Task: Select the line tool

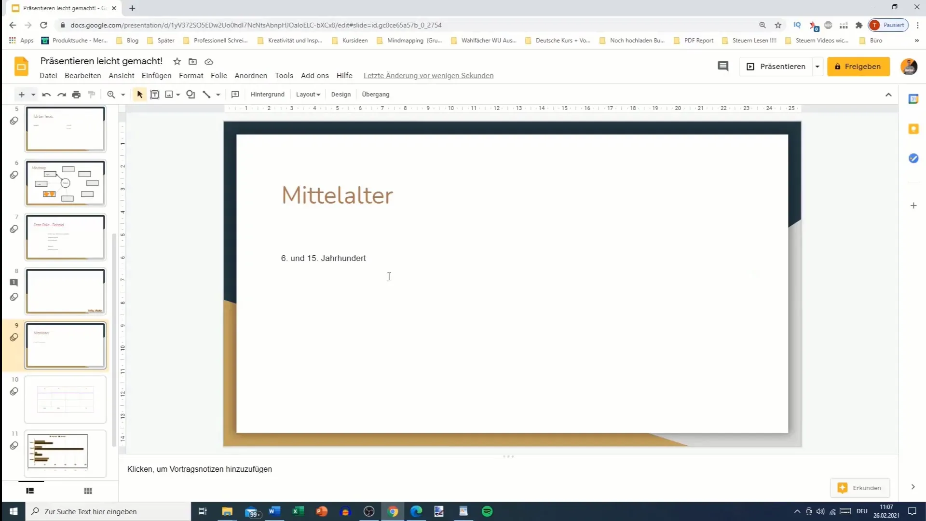Action: click(206, 95)
